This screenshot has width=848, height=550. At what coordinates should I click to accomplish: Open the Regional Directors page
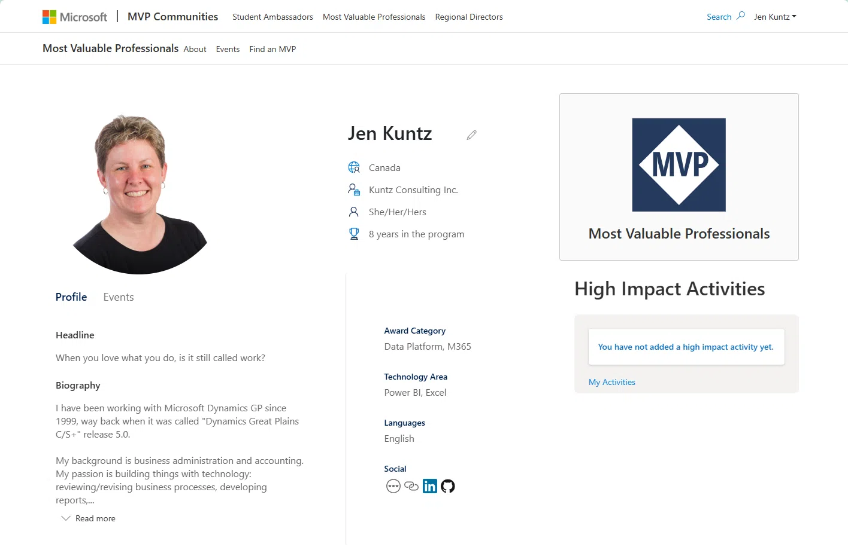point(469,17)
